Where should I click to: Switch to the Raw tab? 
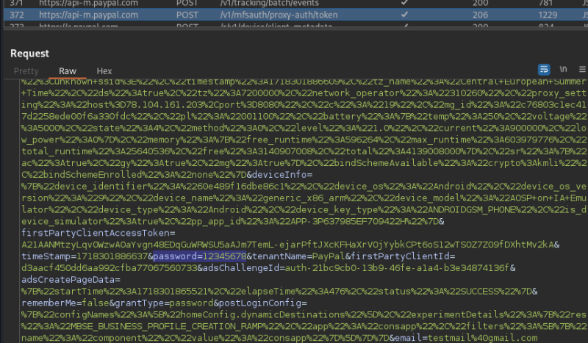point(68,71)
